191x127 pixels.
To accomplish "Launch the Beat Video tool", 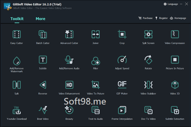I will tap(43, 113).
